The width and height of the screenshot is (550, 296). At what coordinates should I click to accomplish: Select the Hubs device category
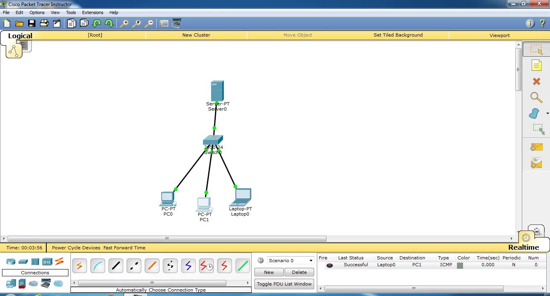35,261
